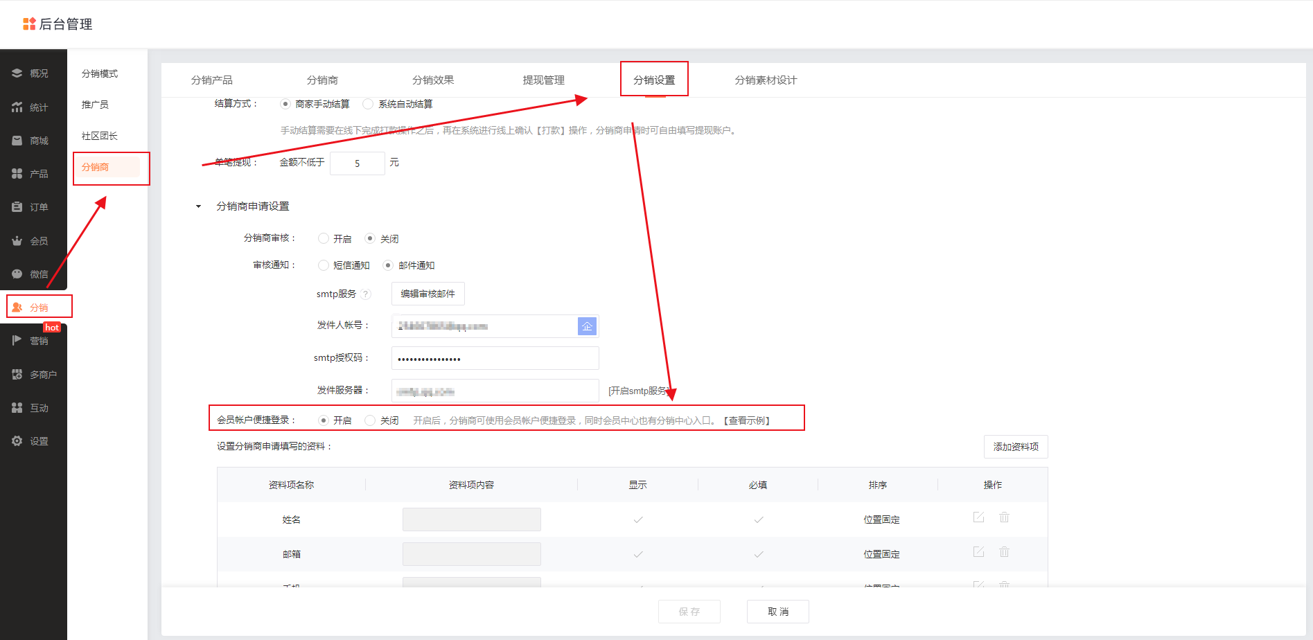This screenshot has height=640, width=1313.
Task: Click the 邮箱 资料项内容 field
Action: pos(472,554)
